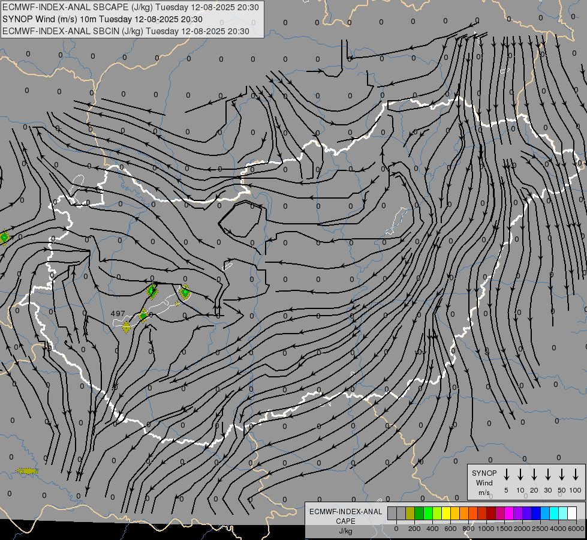Select the pale cyan swatch before 6000
Screen dimensions: 587x540
563,513
